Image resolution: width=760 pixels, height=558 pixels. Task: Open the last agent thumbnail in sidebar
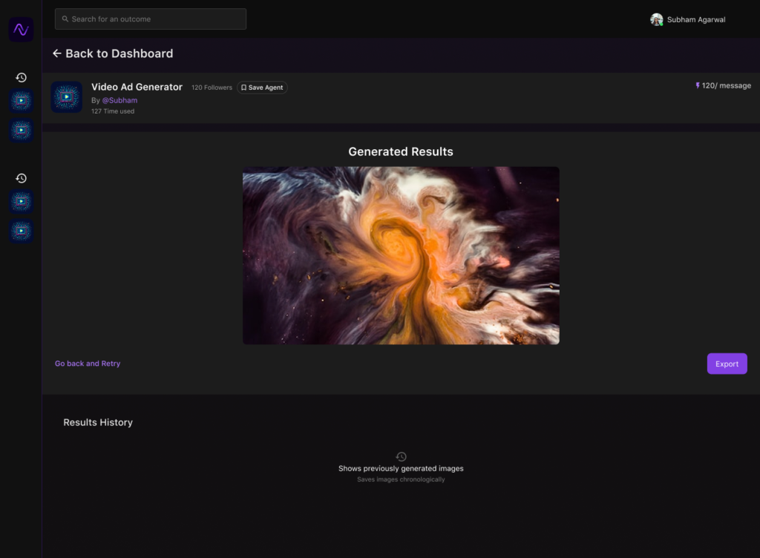click(22, 231)
